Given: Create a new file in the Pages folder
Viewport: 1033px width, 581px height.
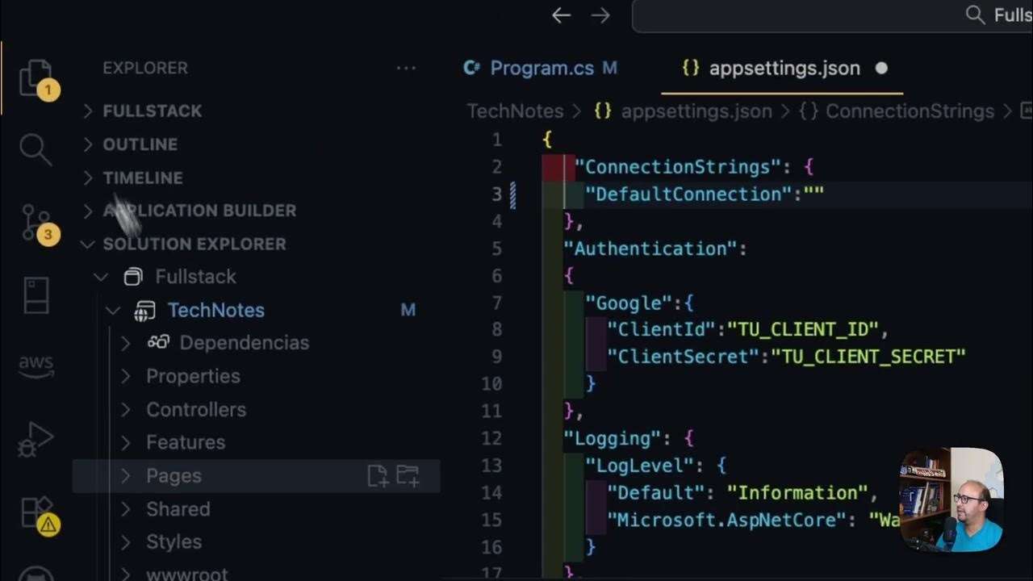Looking at the screenshot, I should pyautogui.click(x=377, y=476).
